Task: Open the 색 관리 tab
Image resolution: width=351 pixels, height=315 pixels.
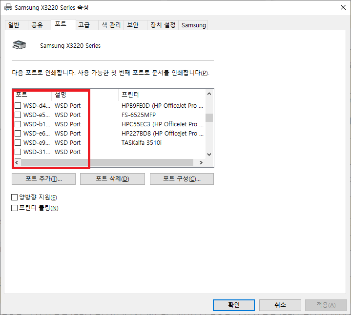Action: [111, 25]
